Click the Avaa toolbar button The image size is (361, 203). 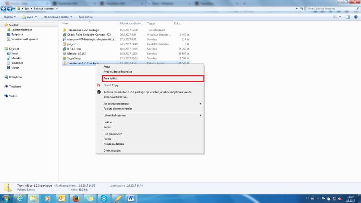pyautogui.click(x=28, y=17)
